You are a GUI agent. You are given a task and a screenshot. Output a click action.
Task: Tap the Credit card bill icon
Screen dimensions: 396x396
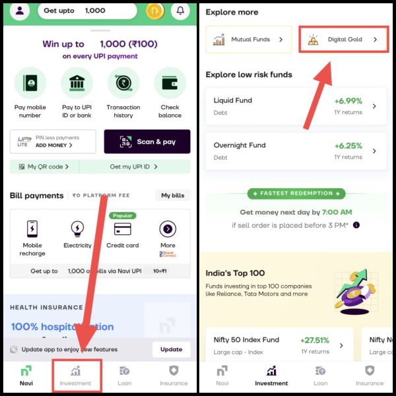[123, 229]
